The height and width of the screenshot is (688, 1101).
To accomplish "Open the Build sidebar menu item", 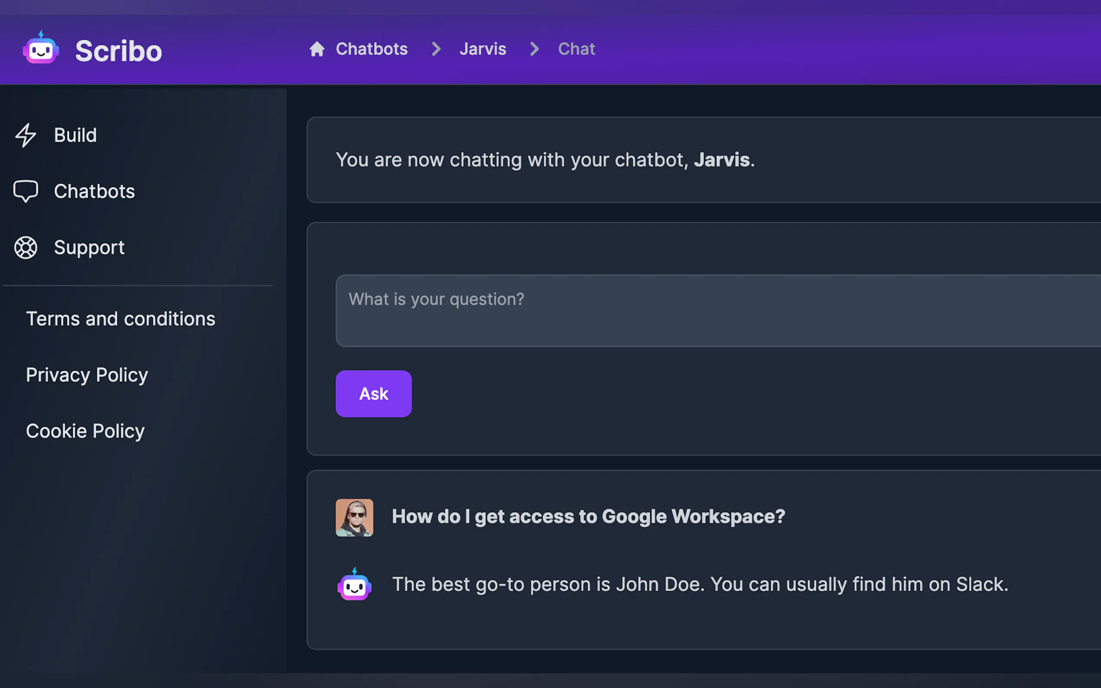I will click(x=75, y=135).
